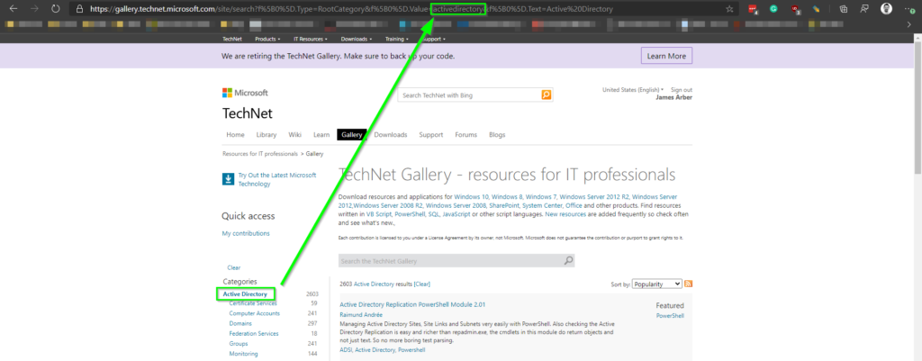
Task: Click the Sign out link
Action: pos(682,90)
